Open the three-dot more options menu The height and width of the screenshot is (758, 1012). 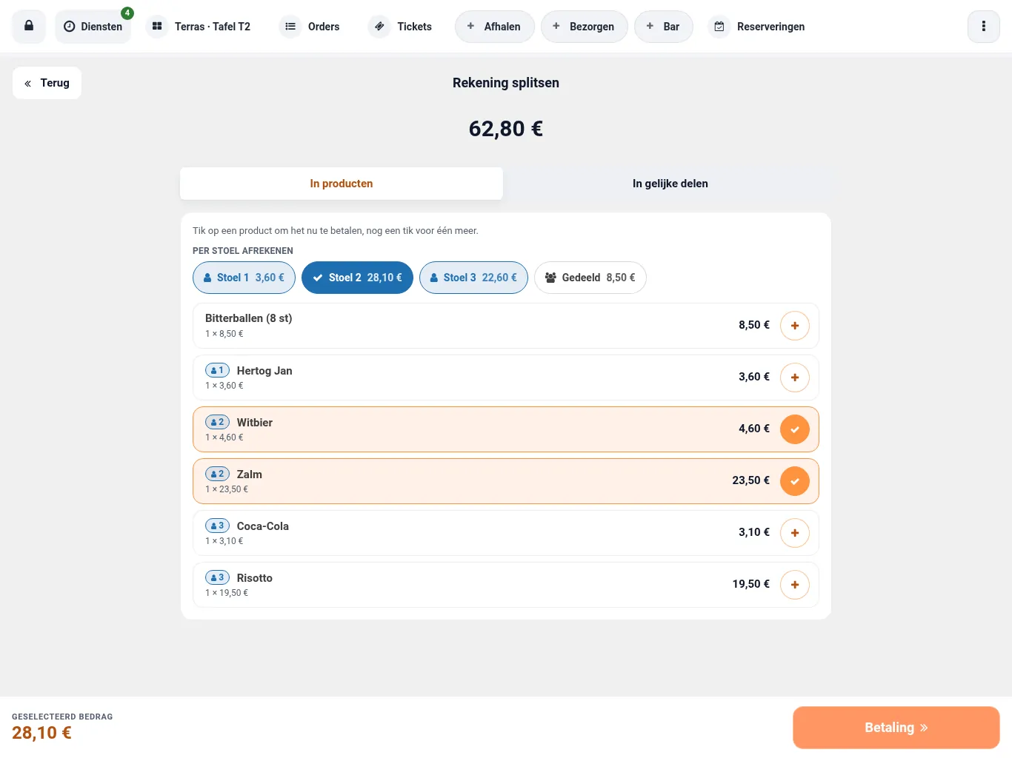pos(983,27)
